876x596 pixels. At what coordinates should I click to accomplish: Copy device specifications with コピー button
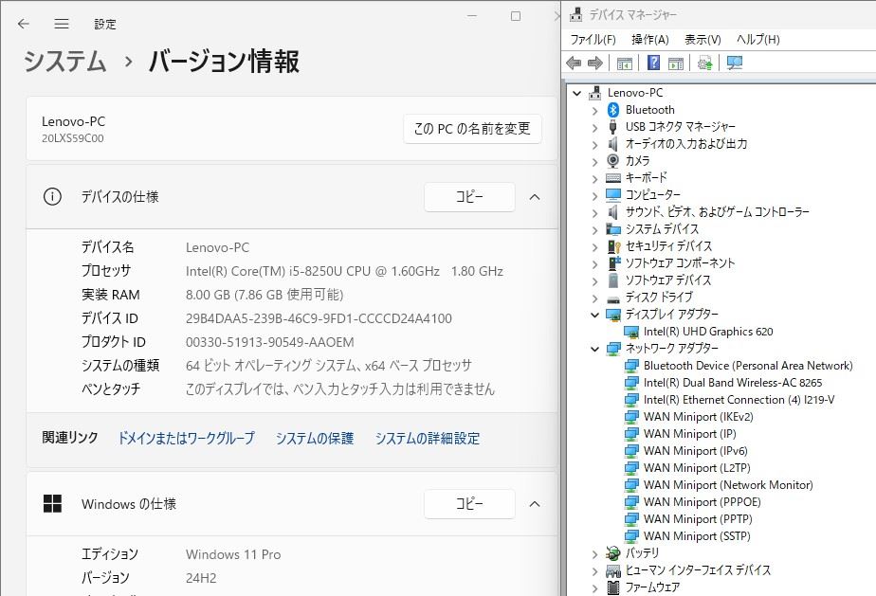[469, 197]
